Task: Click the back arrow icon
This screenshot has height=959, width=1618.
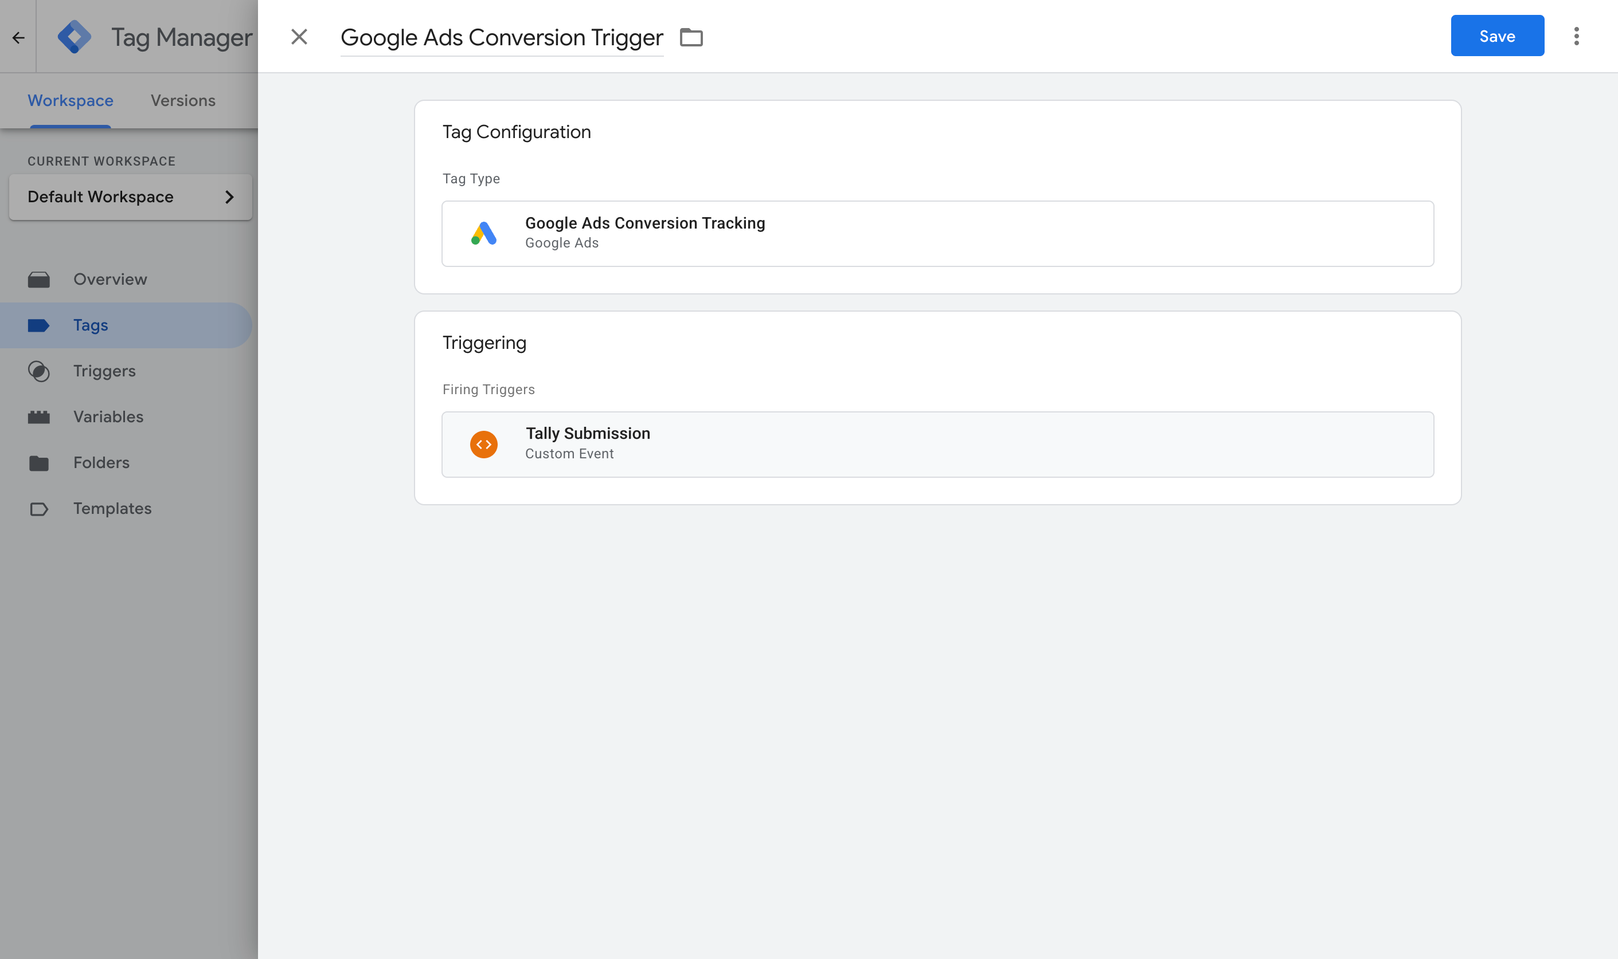Action: pyautogui.click(x=18, y=37)
